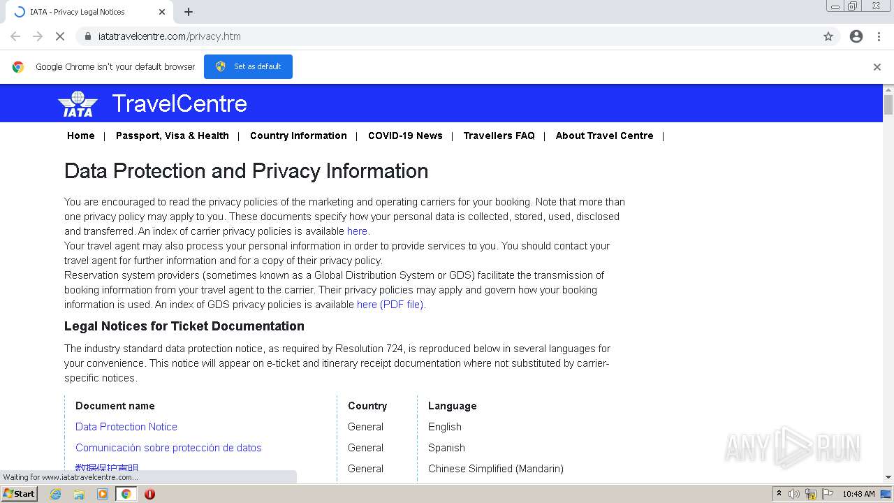The height and width of the screenshot is (503, 894).
Task: Open Data Protection Notice document
Action: (x=126, y=427)
